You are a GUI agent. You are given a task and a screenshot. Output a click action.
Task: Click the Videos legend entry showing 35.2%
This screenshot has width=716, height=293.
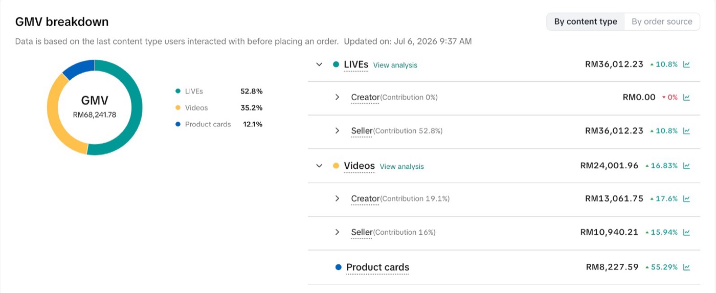219,108
